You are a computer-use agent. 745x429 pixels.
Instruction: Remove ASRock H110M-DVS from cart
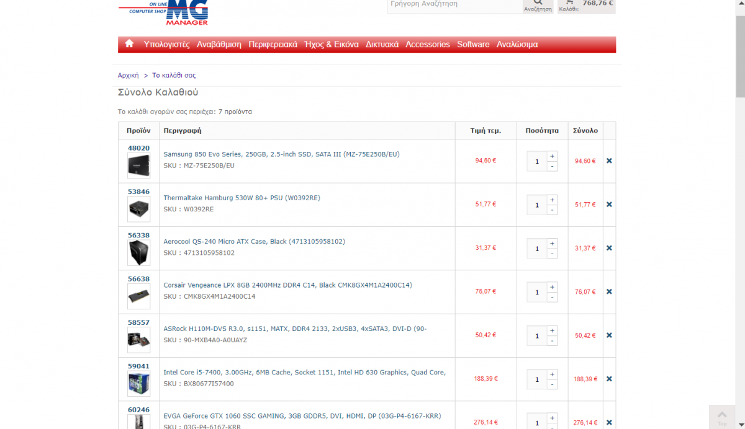[609, 335]
